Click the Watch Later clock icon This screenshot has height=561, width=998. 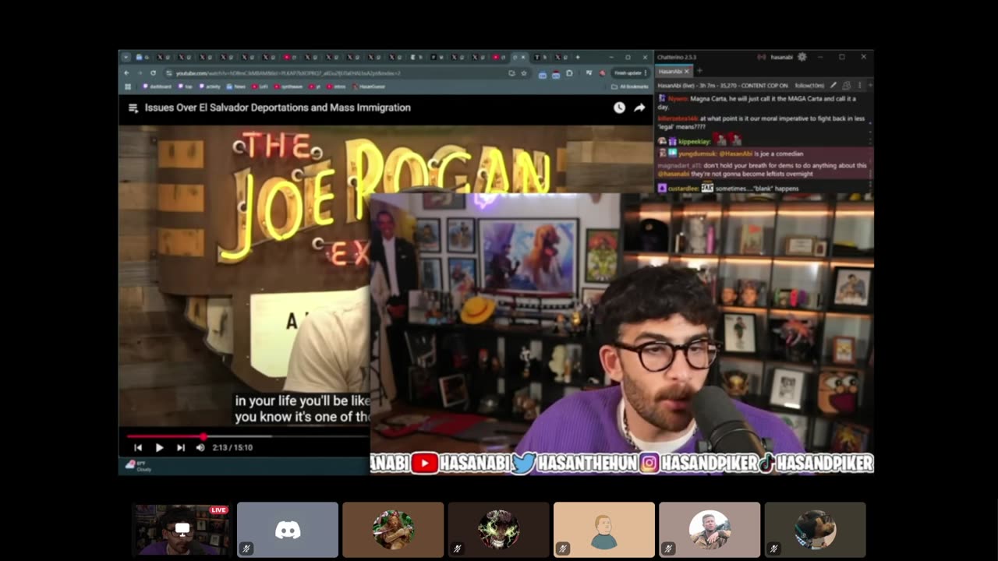tap(619, 108)
